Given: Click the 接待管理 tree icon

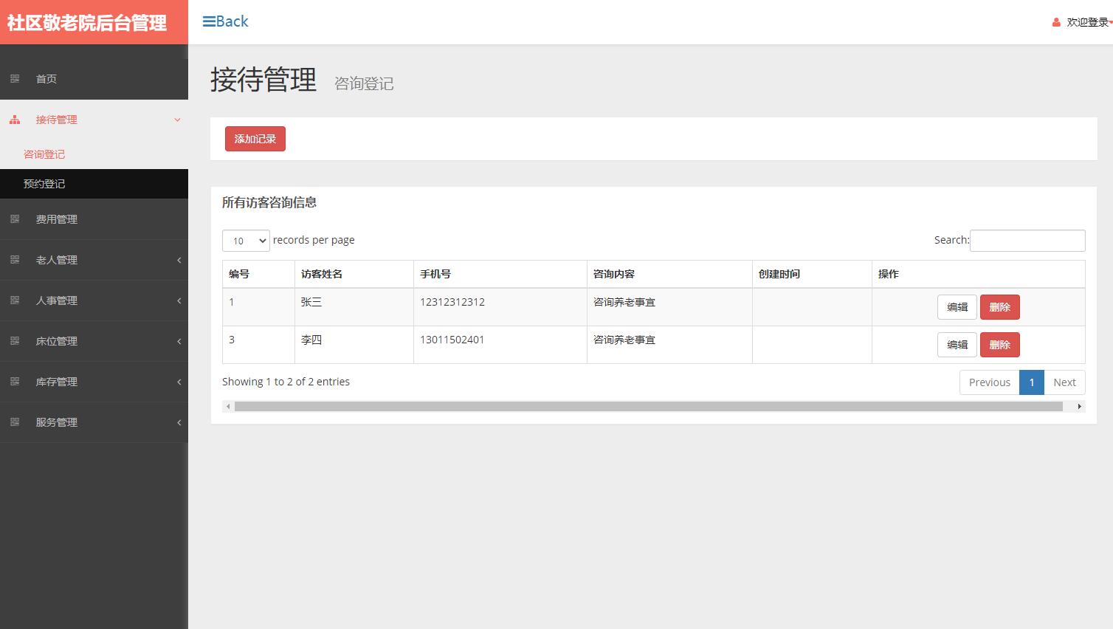Looking at the screenshot, I should click(x=13, y=119).
